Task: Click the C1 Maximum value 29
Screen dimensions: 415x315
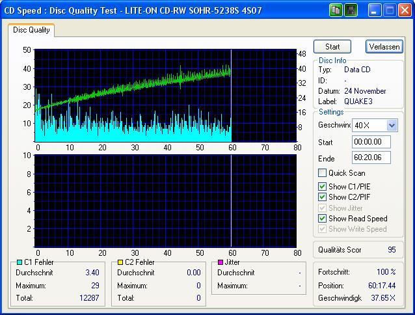Action: (x=95, y=286)
